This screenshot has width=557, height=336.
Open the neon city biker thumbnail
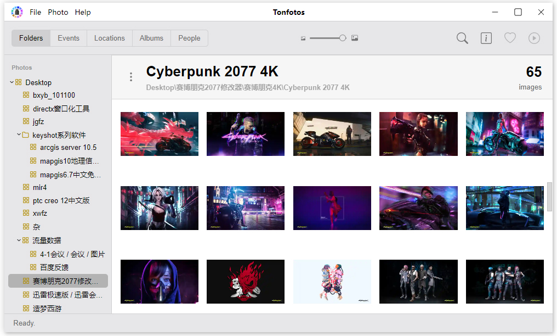(x=505, y=134)
